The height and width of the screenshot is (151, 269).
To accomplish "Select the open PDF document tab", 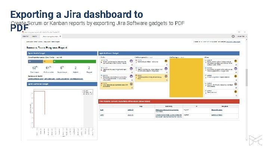I will (x=51, y=37).
